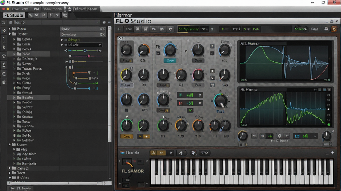Switch to the We tab
This screenshot has height=191, width=341.
coord(36,9)
